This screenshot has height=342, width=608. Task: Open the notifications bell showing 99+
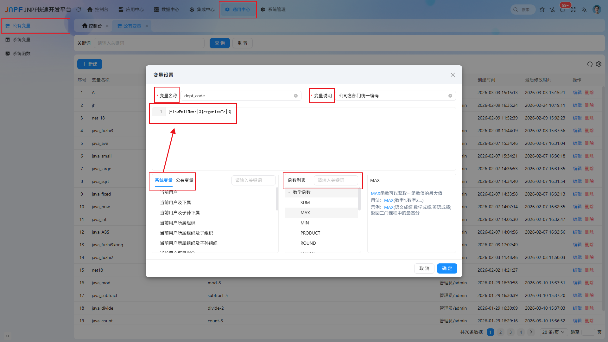coord(562,10)
